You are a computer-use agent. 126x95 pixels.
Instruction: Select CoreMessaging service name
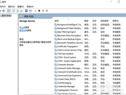(64, 83)
